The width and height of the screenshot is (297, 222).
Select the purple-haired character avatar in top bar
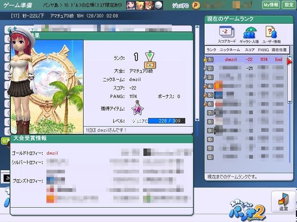pyautogui.click(x=131, y=5)
